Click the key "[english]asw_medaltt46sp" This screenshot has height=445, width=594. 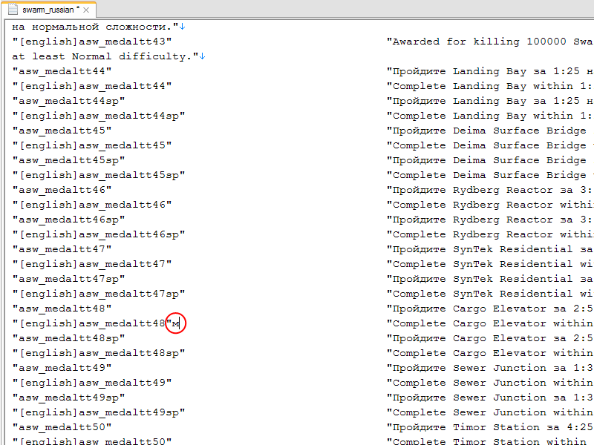click(x=99, y=234)
